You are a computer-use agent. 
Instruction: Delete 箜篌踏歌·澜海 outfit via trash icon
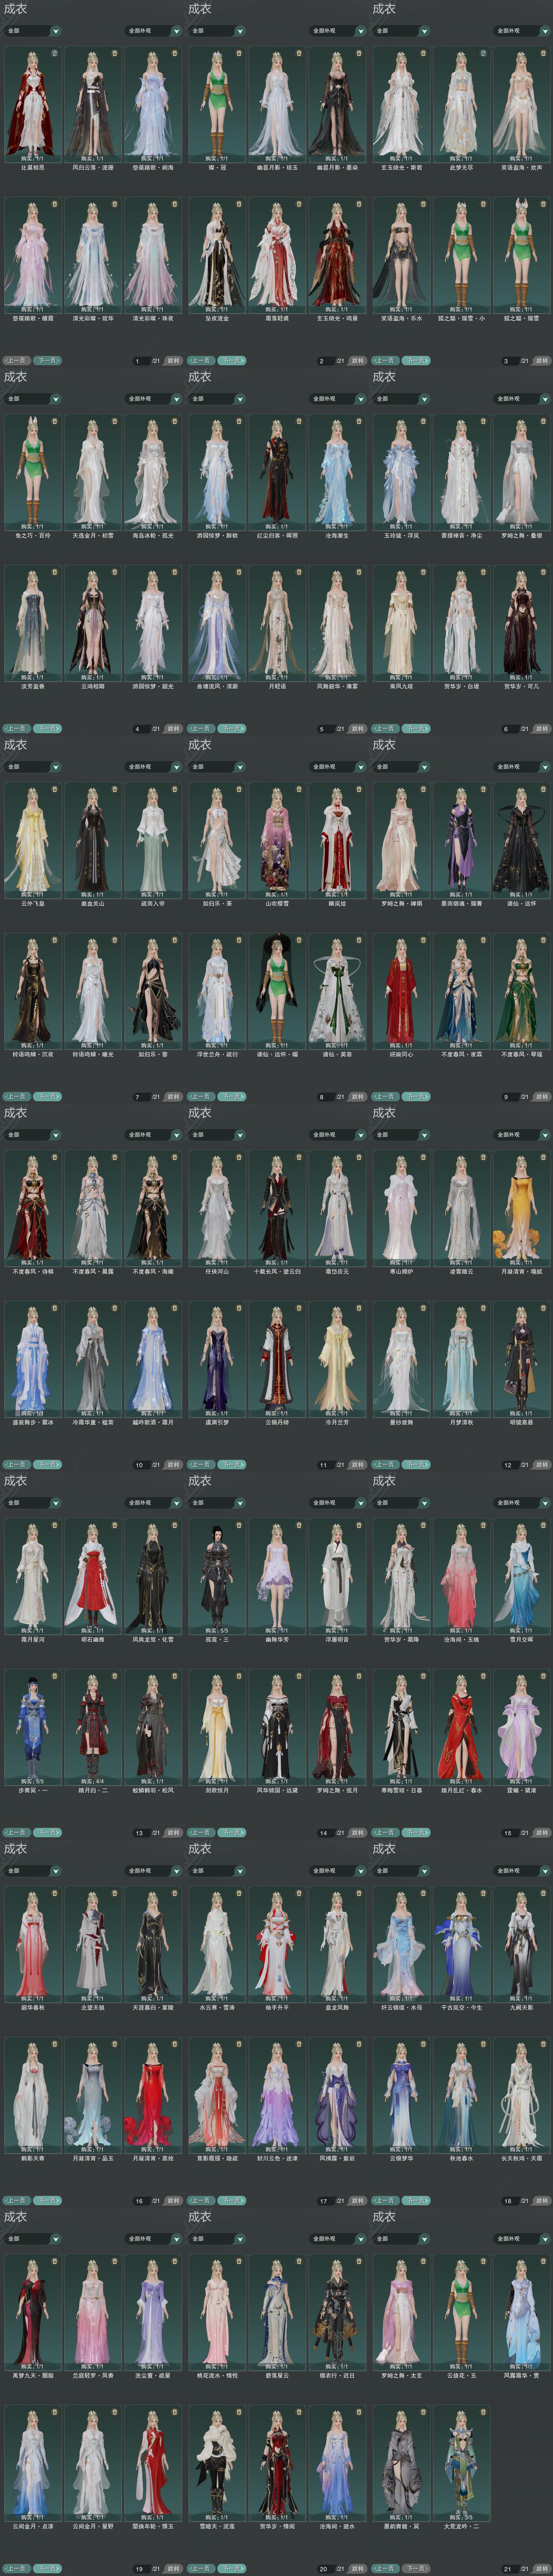(175, 53)
